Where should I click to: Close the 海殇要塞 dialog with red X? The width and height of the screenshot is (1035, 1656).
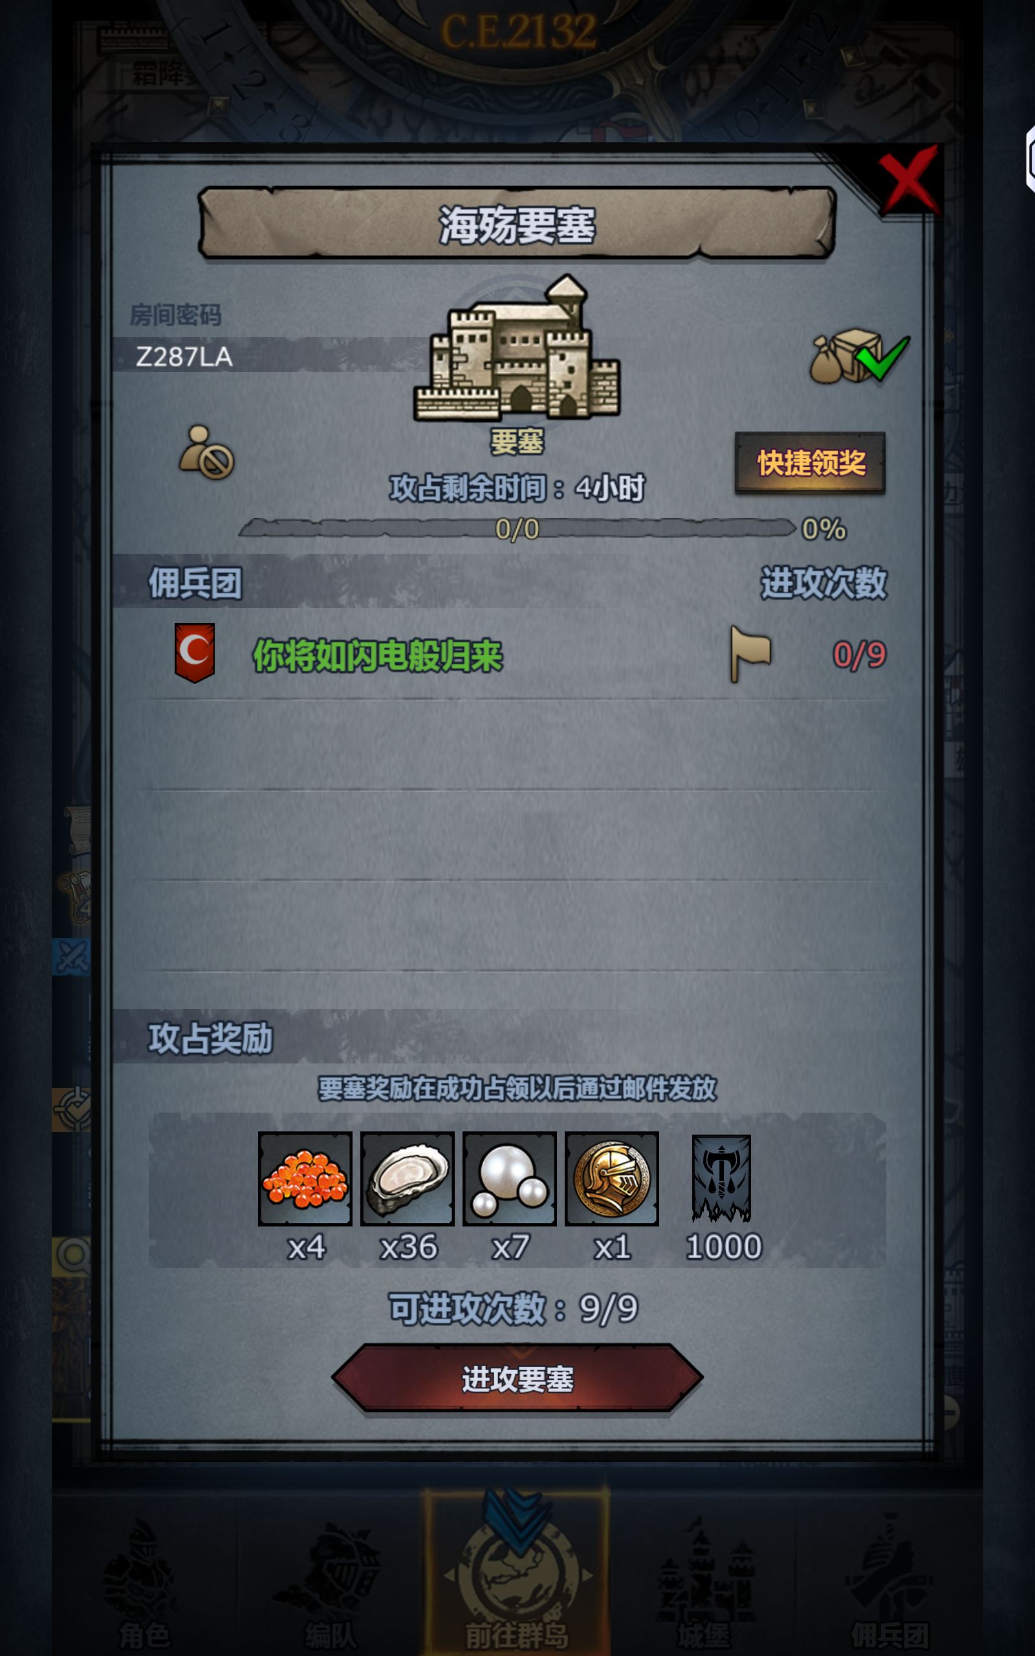(908, 180)
